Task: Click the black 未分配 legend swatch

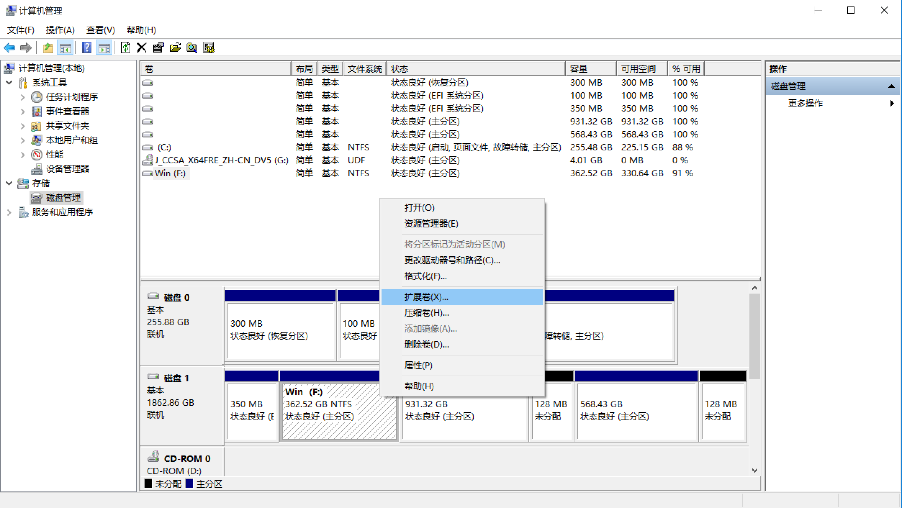Action: [148, 484]
